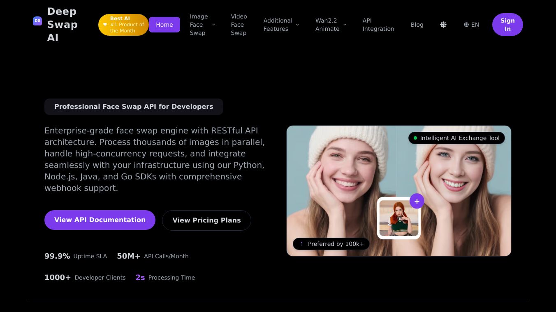Click the trophy icon in Best AI badge

105,25
